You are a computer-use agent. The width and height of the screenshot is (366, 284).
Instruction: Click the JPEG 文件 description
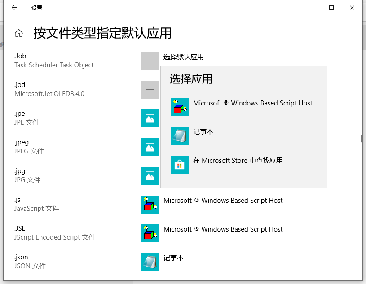(29, 151)
